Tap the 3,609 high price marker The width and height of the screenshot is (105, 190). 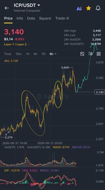(65, 68)
